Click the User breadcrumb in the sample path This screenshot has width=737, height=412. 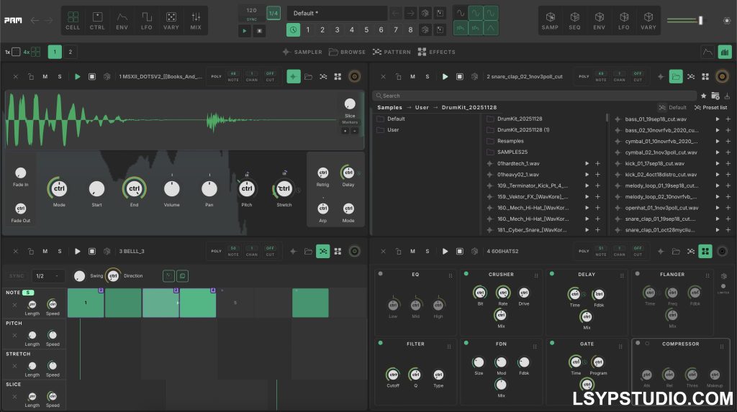coord(422,107)
